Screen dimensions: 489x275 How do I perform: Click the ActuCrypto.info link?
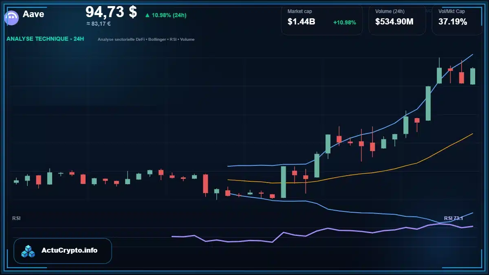[x=69, y=251]
